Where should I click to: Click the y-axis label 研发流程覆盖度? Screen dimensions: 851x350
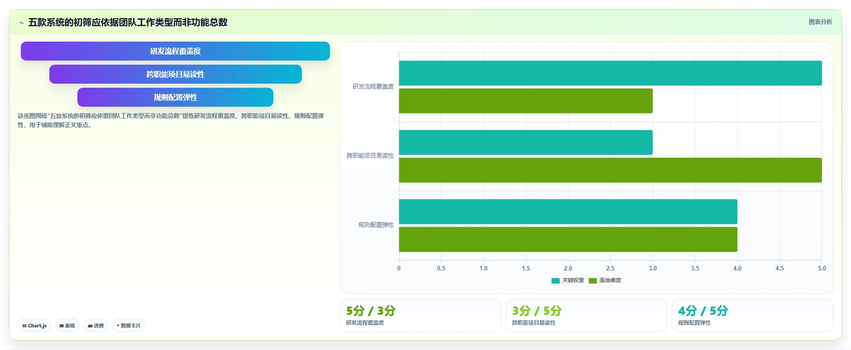373,86
